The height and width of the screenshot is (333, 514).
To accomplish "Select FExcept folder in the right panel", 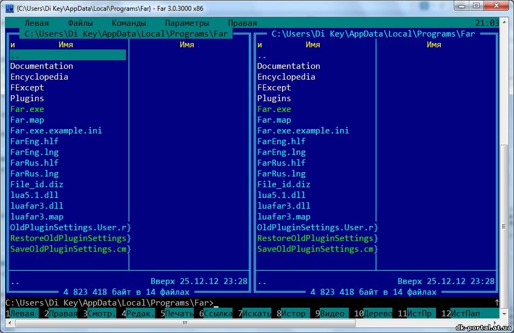I will tap(274, 88).
